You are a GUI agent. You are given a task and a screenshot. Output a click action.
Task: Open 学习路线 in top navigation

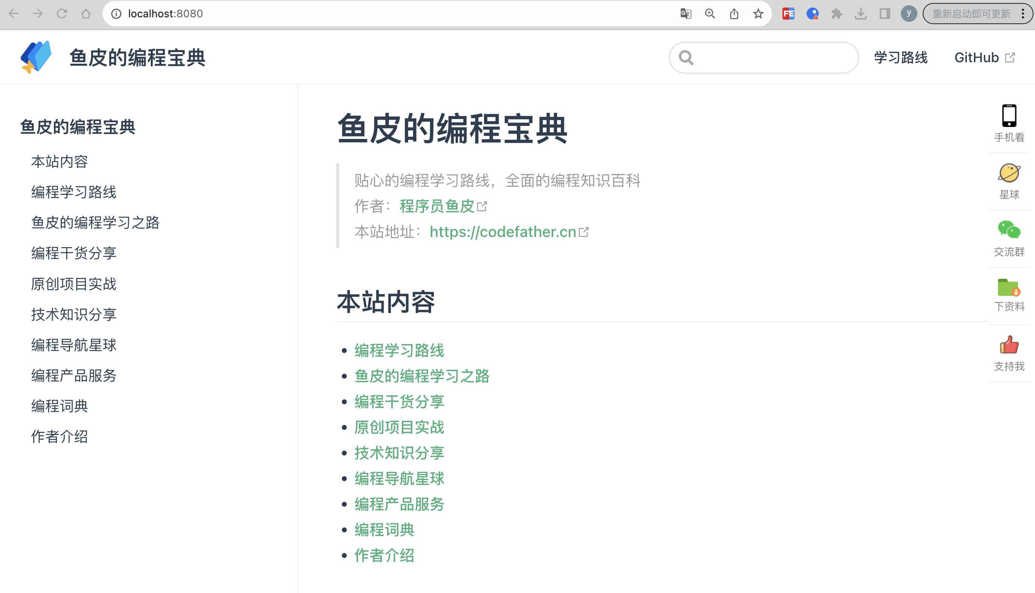(x=900, y=57)
